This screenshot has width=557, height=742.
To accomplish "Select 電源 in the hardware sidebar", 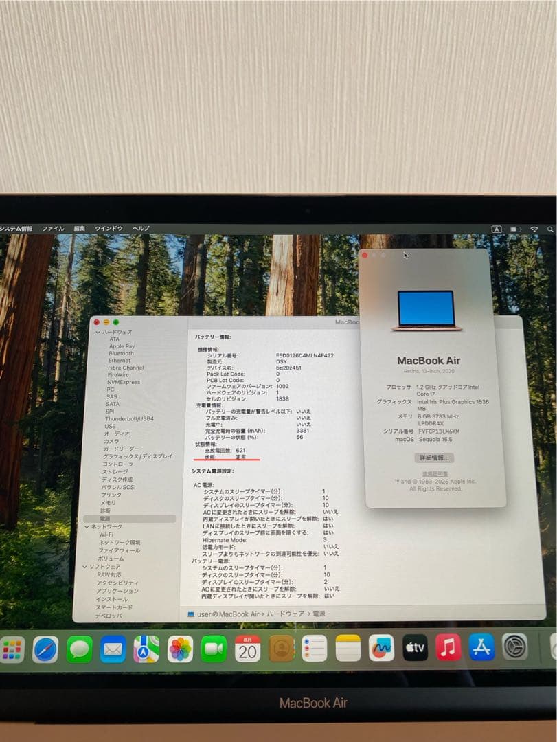I will (x=130, y=519).
